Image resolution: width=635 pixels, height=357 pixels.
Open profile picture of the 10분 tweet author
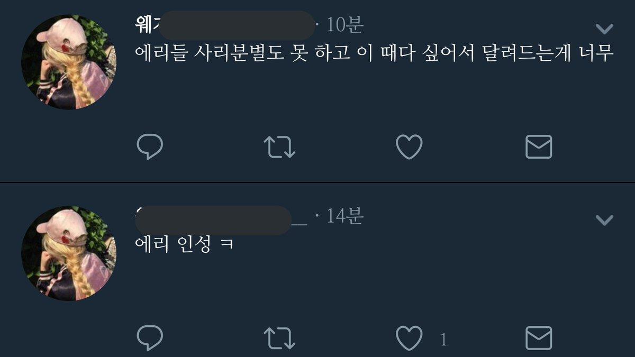coord(69,62)
